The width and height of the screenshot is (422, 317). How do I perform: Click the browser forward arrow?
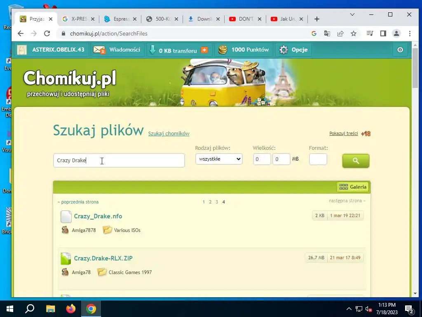(34, 33)
